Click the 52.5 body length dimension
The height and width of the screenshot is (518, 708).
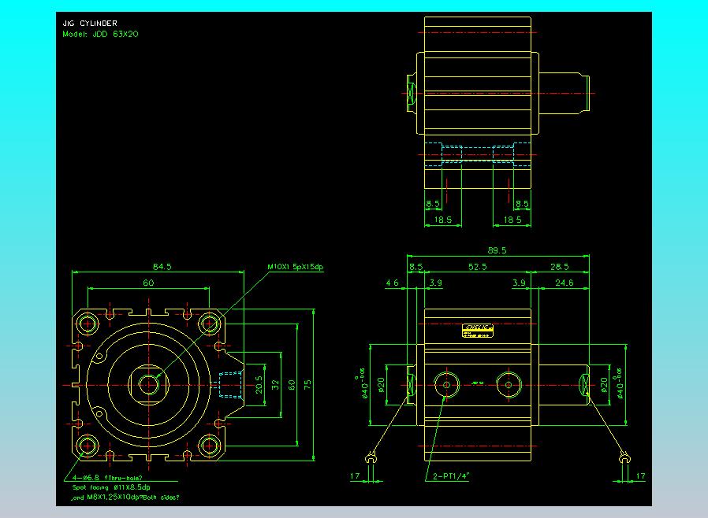pos(477,267)
